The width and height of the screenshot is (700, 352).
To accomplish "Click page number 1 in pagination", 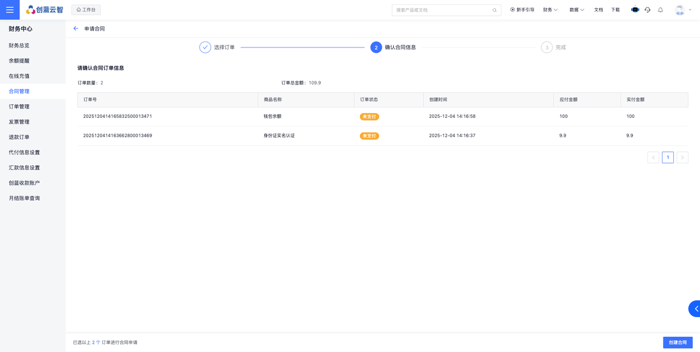I will [668, 157].
